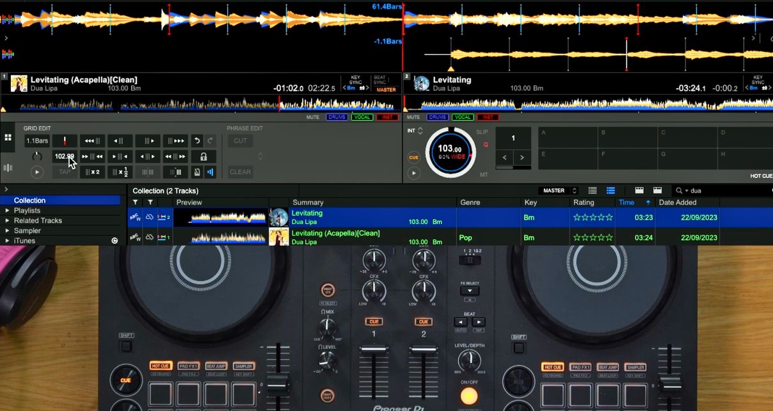This screenshot has width=773, height=411.
Task: Click the orange CUE button on deck 2
Action: tap(414, 157)
